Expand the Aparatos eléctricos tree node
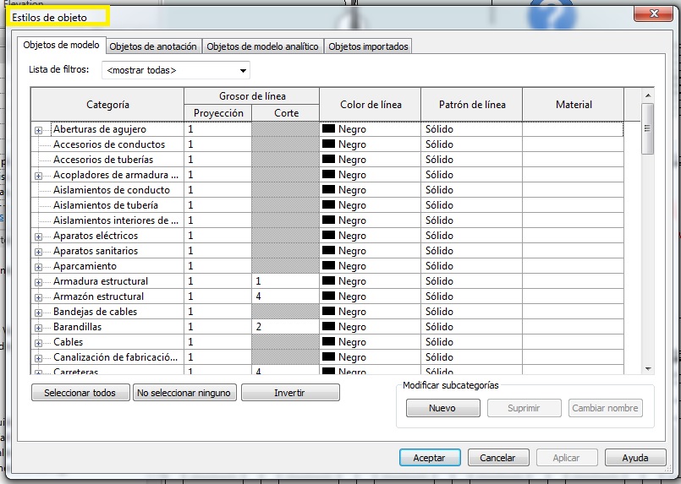The width and height of the screenshot is (681, 484). [38, 237]
